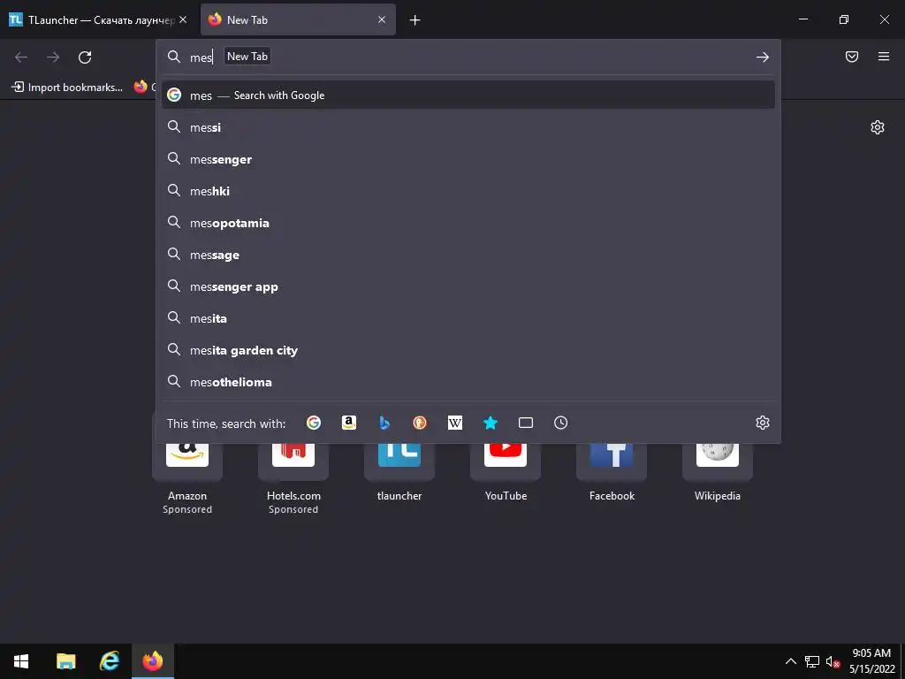Viewport: 905px width, 679px height.
Task: Choose 'mesita garden city' suggestion
Action: pos(468,350)
